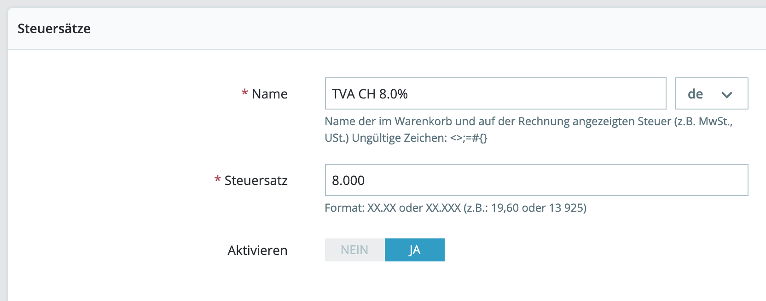Switch Aktivieren toggle to NEIN

[354, 250]
